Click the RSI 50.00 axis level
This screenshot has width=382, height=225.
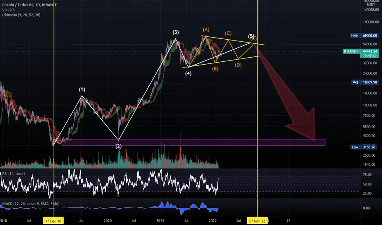point(367,184)
